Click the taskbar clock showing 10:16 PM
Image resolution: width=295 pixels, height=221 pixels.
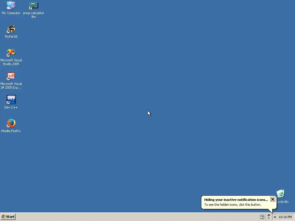[285, 217]
